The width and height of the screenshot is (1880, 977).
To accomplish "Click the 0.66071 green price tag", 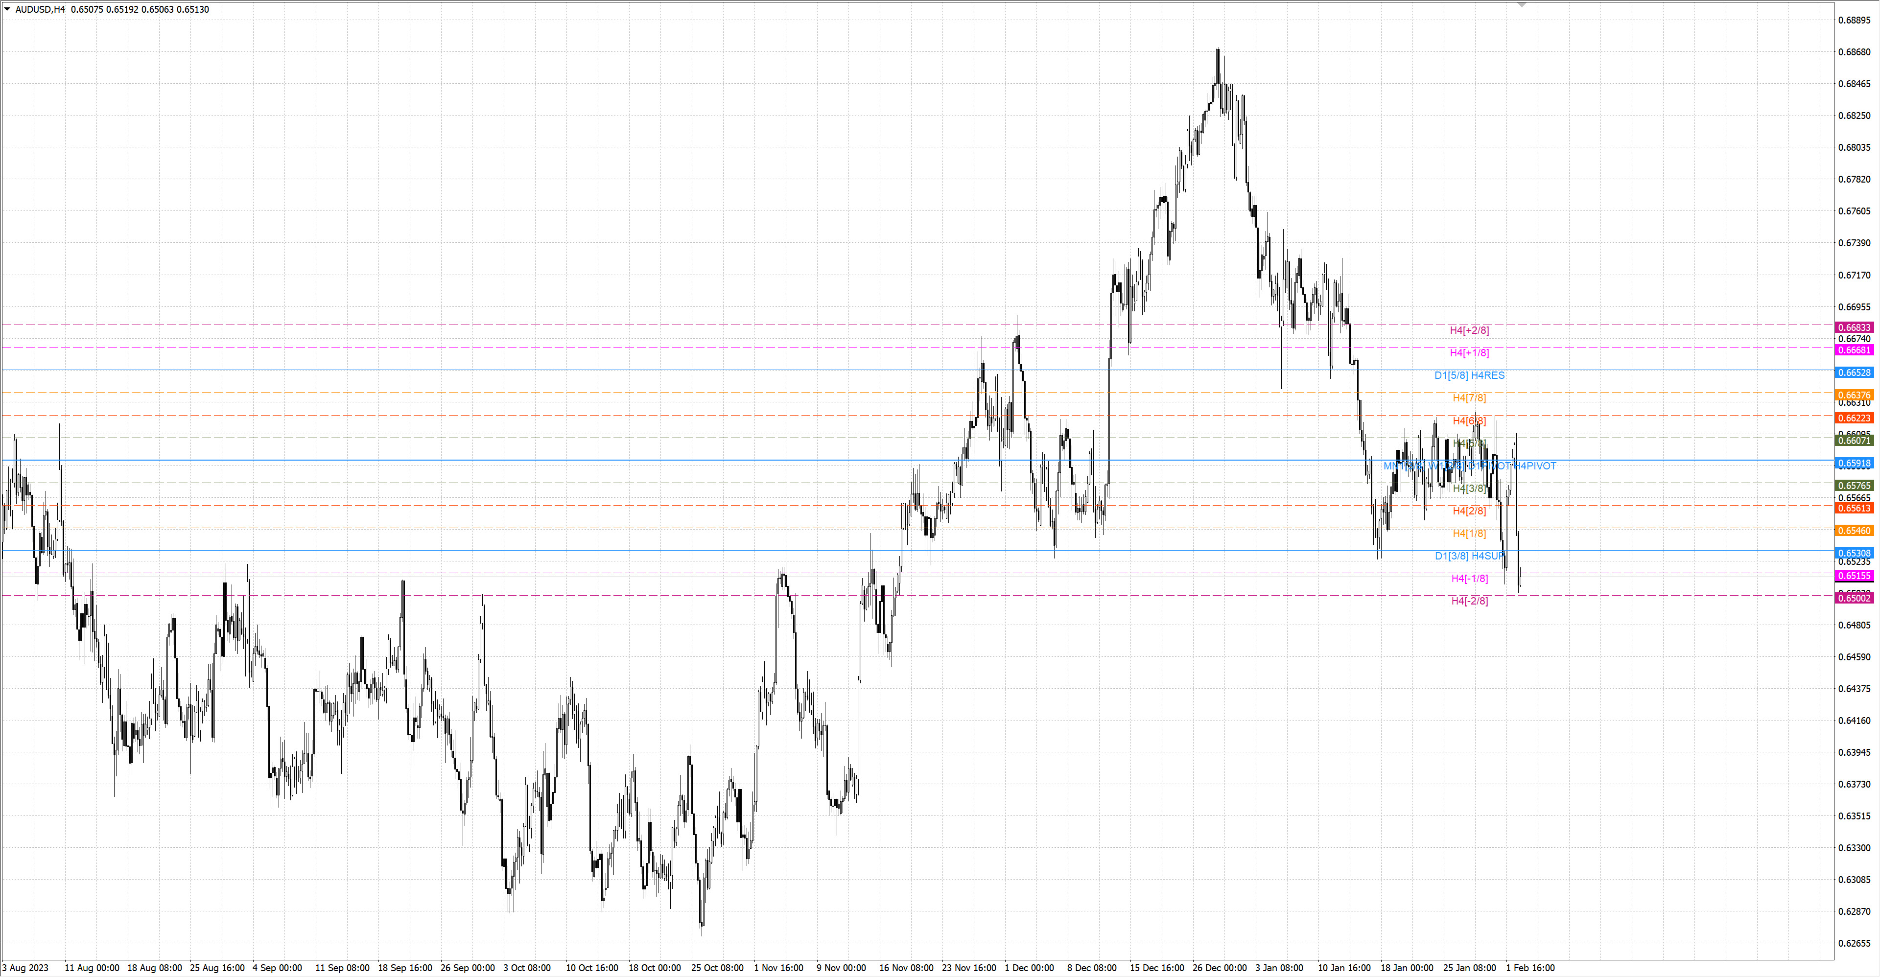I will click(x=1854, y=441).
